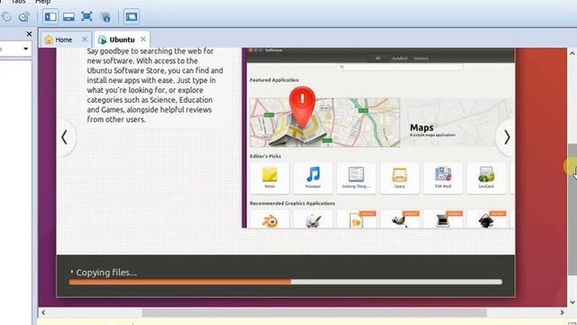The image size is (577, 325).
Task: Go to previous installer slide
Action: (x=64, y=137)
